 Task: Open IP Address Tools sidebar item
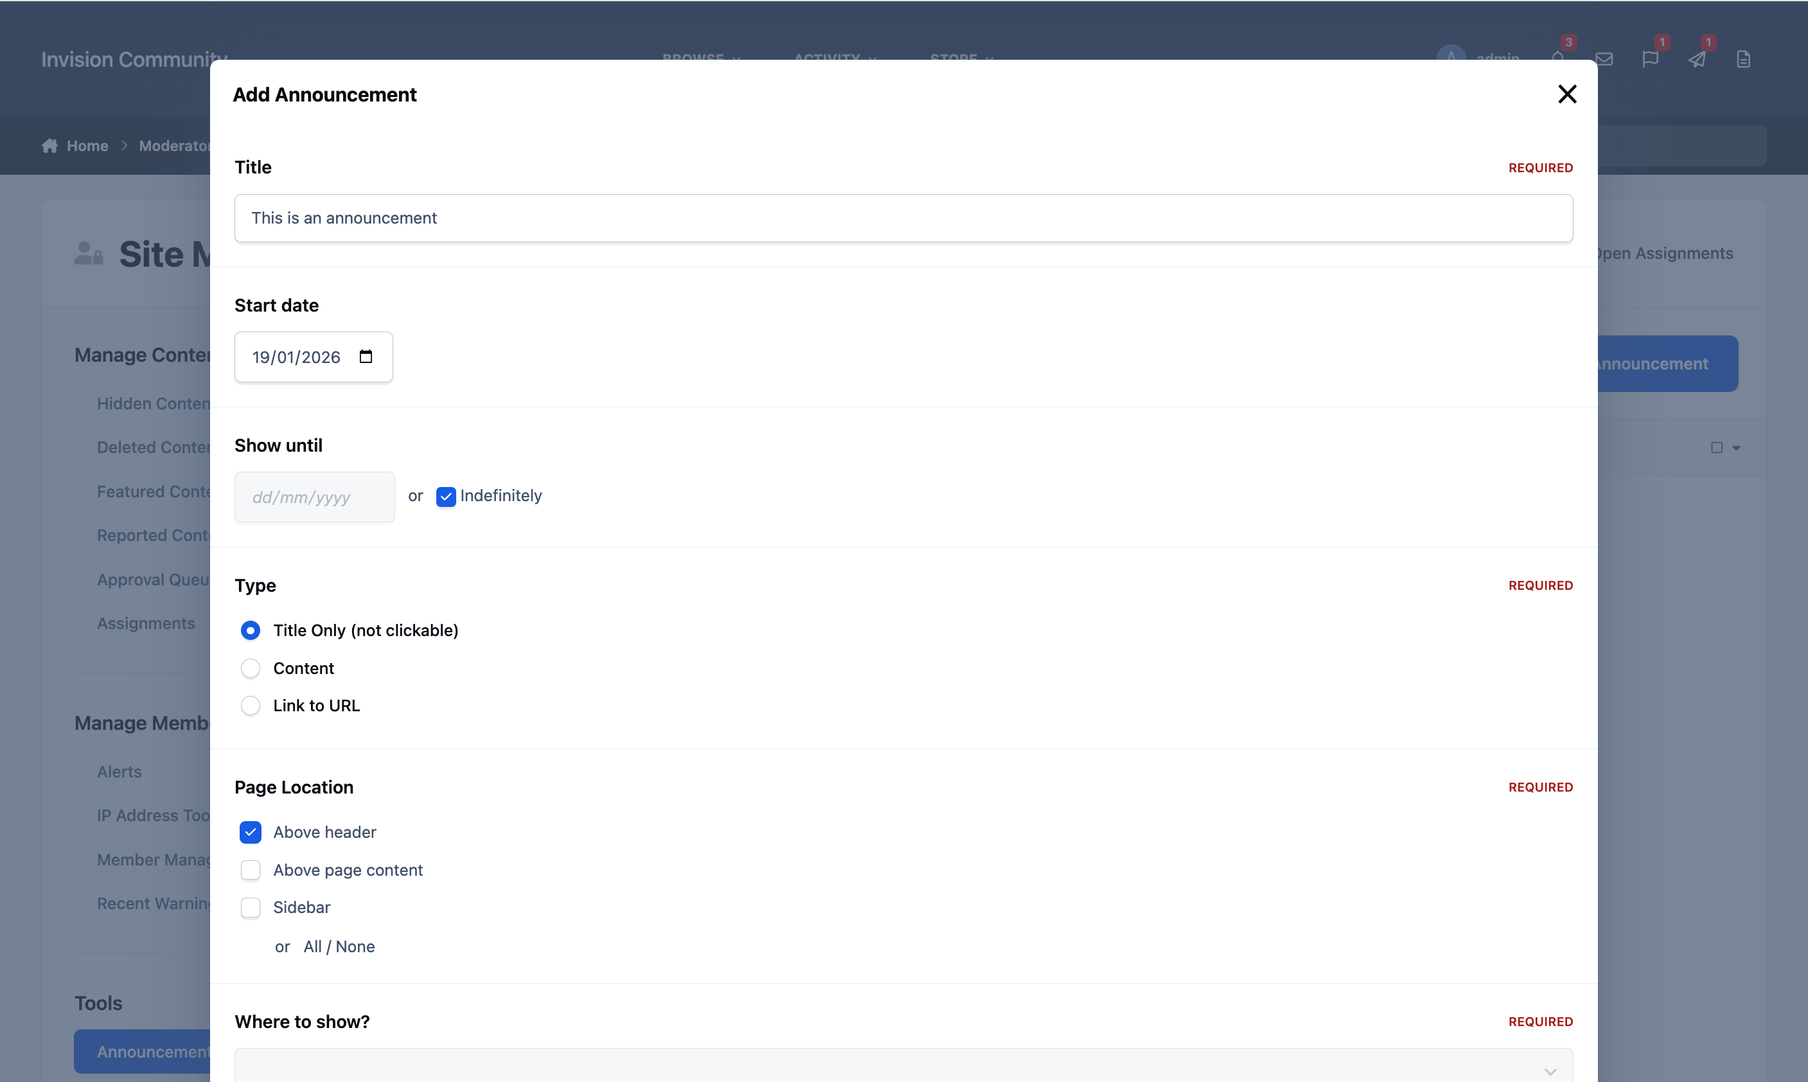(x=154, y=815)
